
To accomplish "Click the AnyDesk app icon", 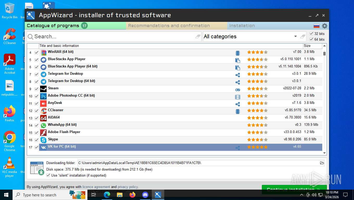I will tap(43, 104).
